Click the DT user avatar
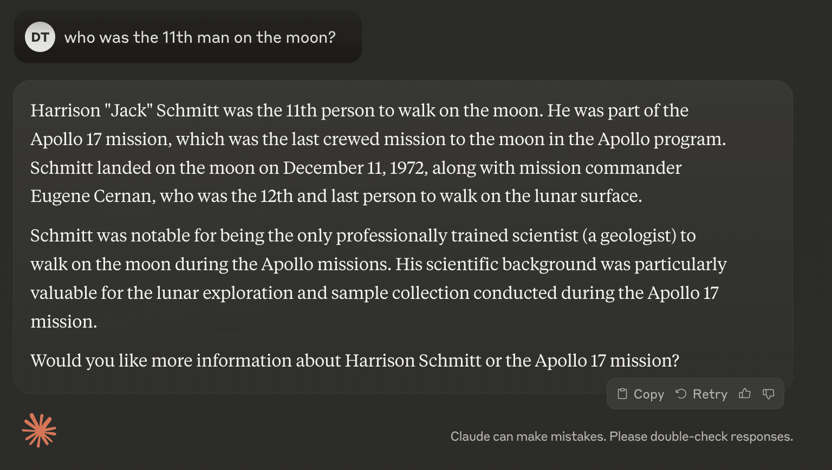The image size is (832, 470). point(40,37)
